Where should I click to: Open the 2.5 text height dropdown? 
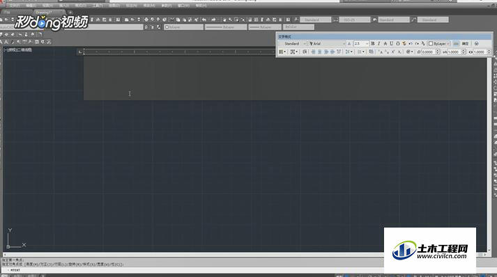click(361, 44)
